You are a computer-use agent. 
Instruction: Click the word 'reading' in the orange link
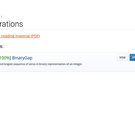pyautogui.click(x=8, y=36)
